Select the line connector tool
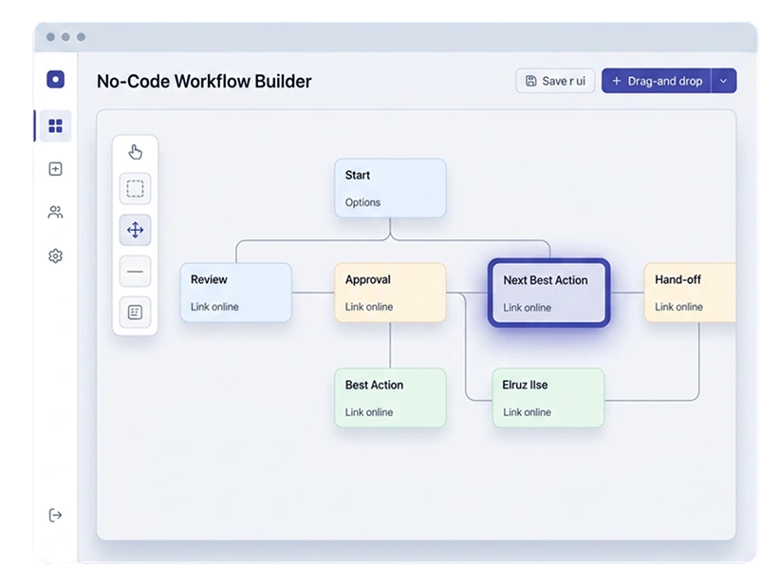 coord(135,272)
